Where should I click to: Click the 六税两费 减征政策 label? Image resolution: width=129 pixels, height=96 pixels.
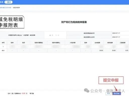point(22,35)
